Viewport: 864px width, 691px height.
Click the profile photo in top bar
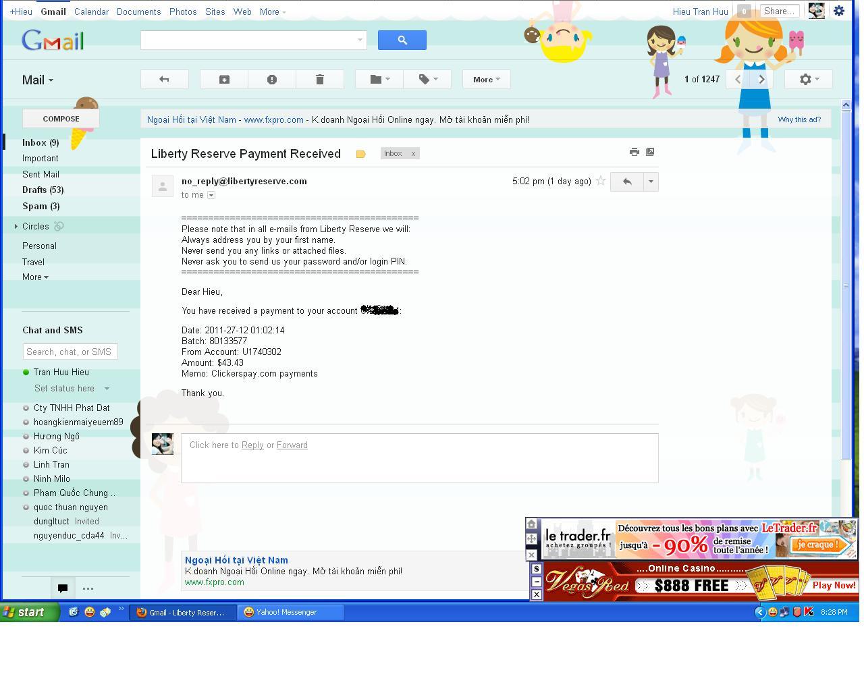point(816,11)
